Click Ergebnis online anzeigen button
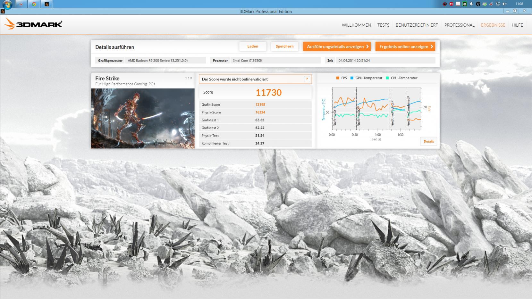The width and height of the screenshot is (532, 299). pyautogui.click(x=405, y=46)
